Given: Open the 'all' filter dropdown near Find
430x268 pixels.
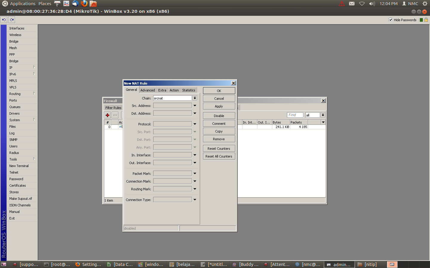Looking at the screenshot, I should click(323, 115).
